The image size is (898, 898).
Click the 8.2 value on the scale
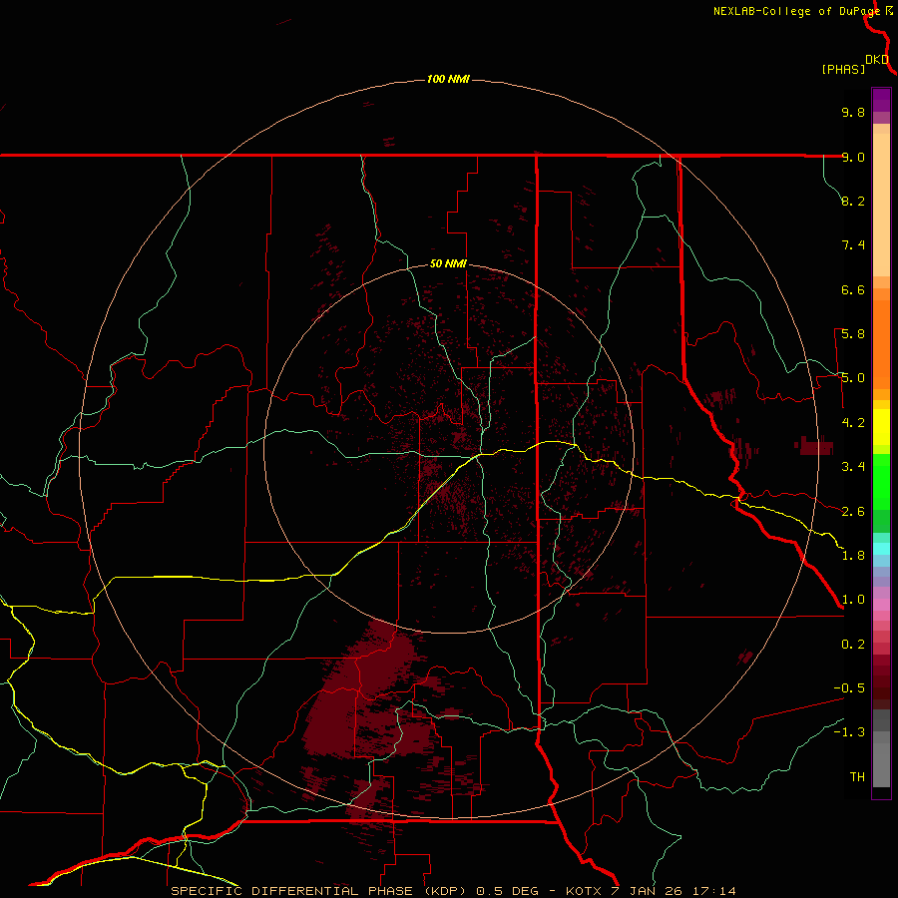click(853, 201)
